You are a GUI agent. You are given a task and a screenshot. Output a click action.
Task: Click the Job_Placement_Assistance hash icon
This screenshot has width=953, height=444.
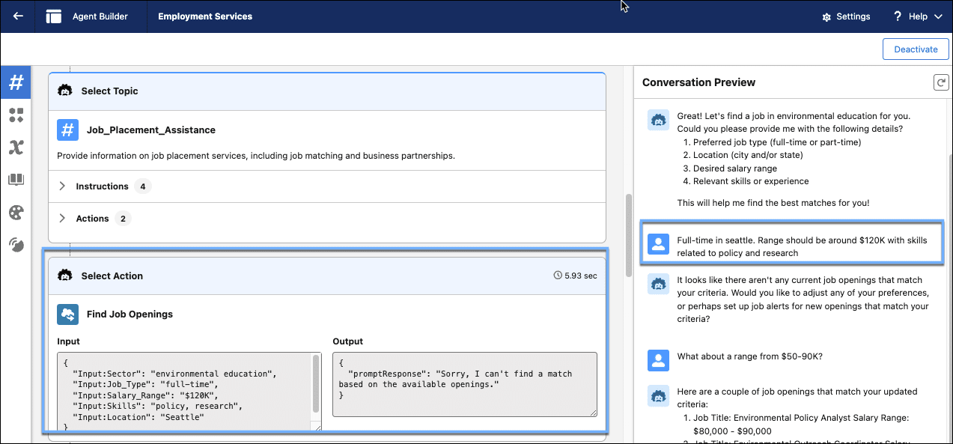(67, 130)
